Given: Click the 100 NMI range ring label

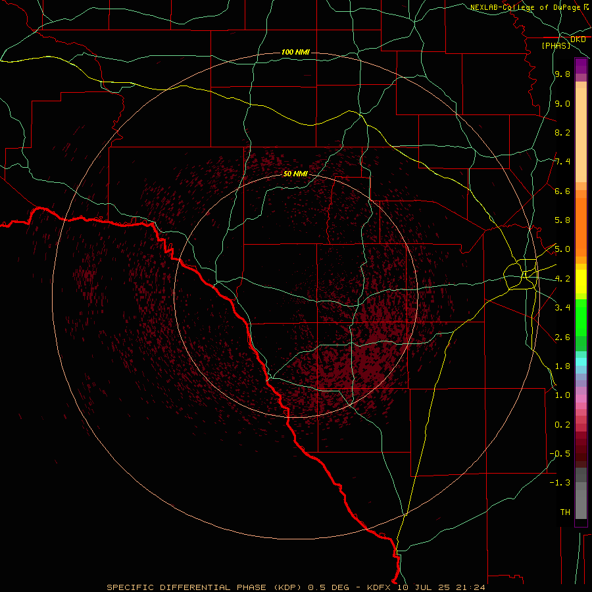Looking at the screenshot, I should pos(295,52).
